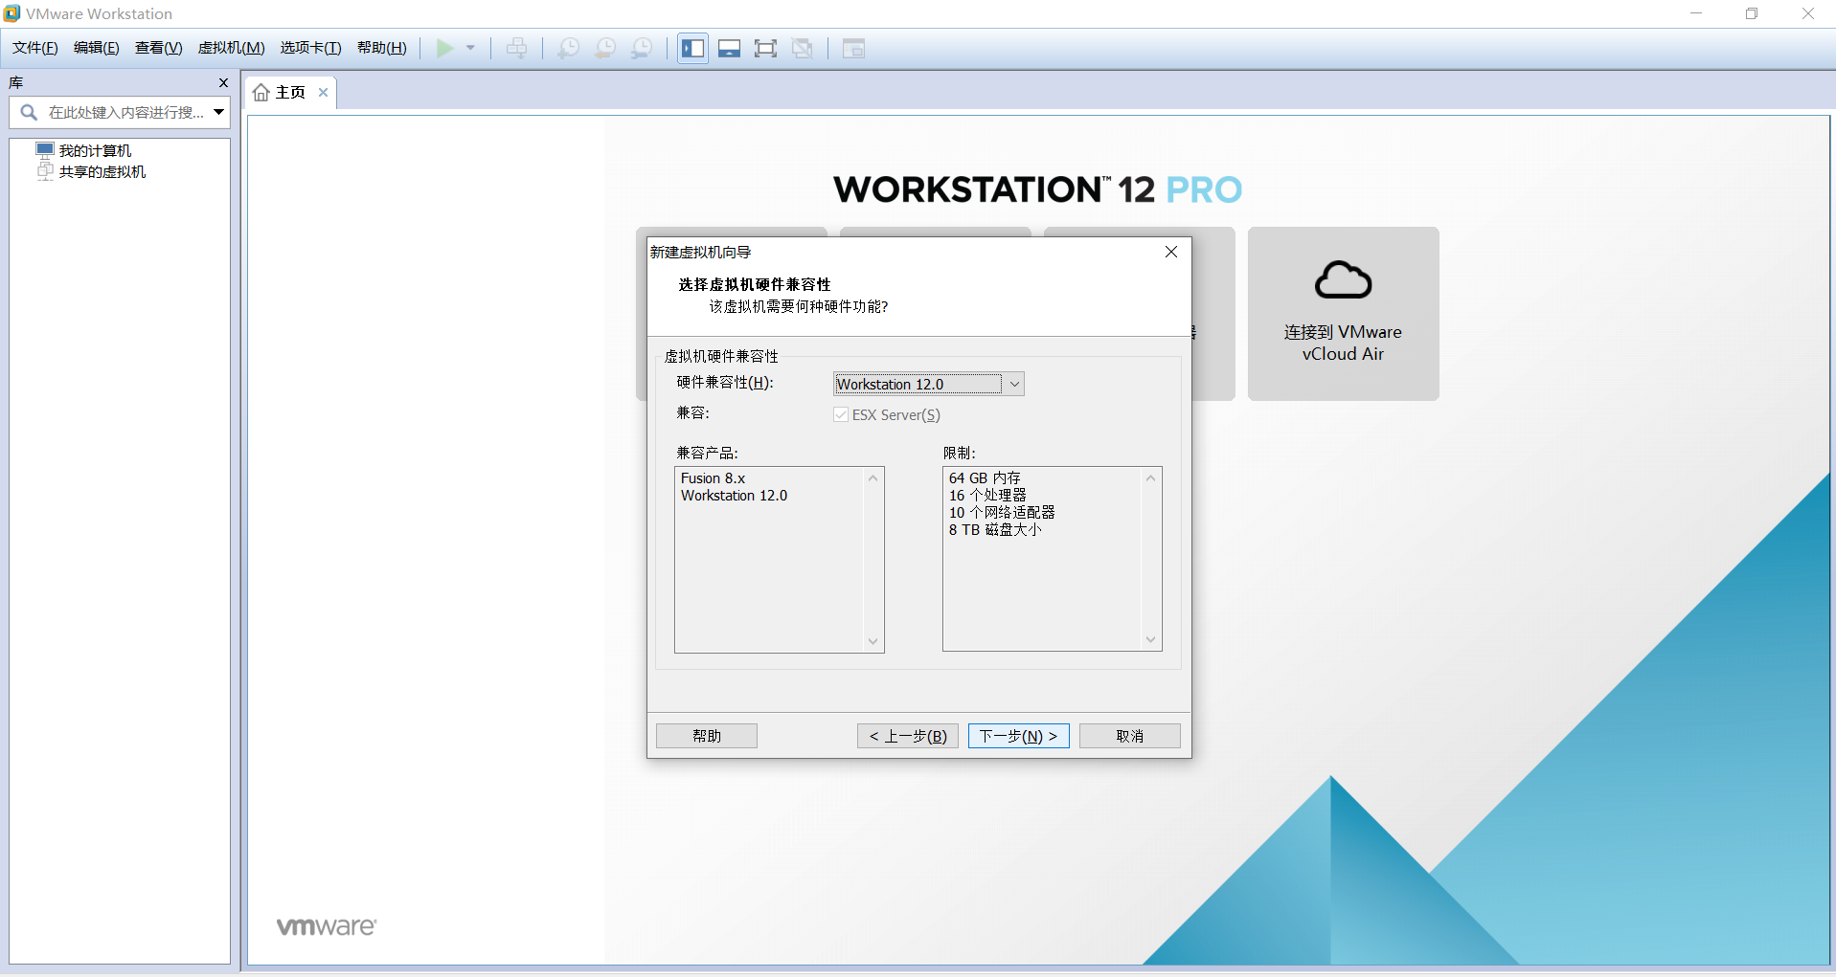
Task: Click the 帮助 button in the wizard
Action: point(707,736)
